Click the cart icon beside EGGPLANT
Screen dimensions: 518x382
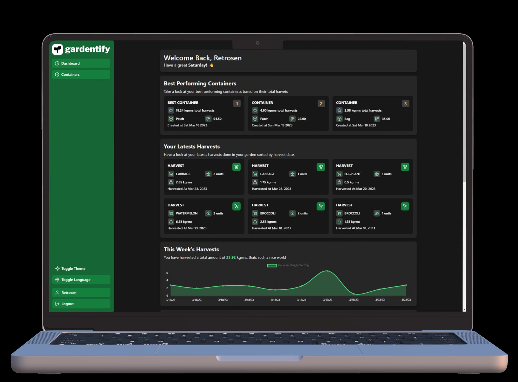(339, 174)
